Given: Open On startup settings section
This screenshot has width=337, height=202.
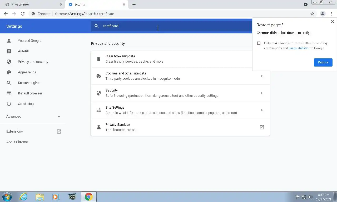Looking at the screenshot, I should 26,104.
